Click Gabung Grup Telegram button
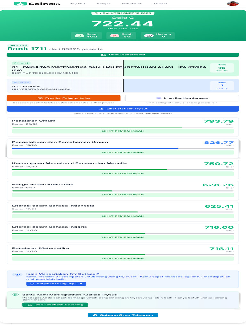246x328 pixels. point(123,315)
